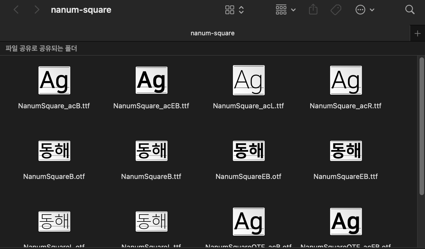
Task: Select the NanumSquareB.otf font icon
Action: coord(54,151)
